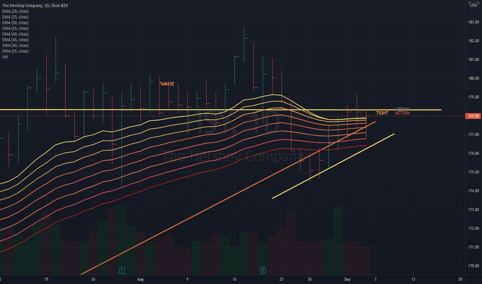Click the red 'ACTION' text annotation

[x=402, y=113]
